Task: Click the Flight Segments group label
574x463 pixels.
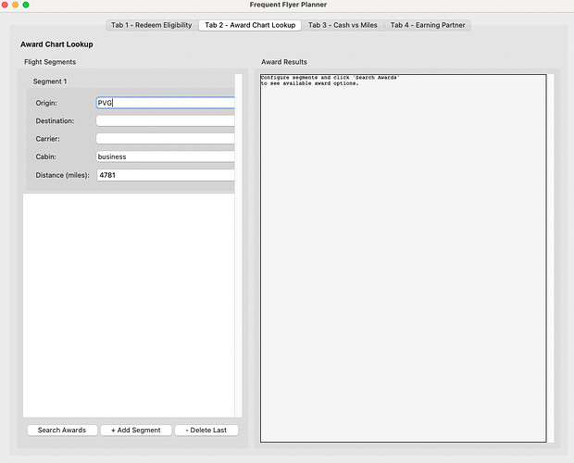Action: pos(50,62)
